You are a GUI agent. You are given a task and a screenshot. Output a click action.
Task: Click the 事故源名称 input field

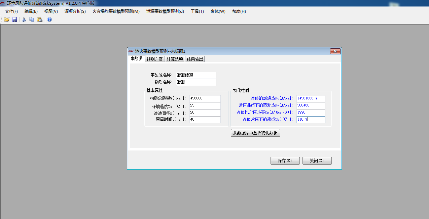[196, 75]
